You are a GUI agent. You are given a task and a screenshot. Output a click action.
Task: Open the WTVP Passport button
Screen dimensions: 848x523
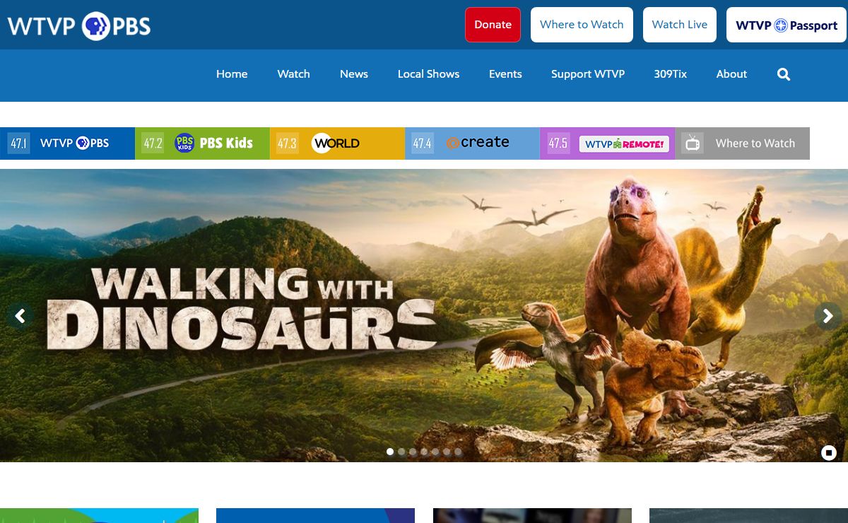[x=787, y=25]
